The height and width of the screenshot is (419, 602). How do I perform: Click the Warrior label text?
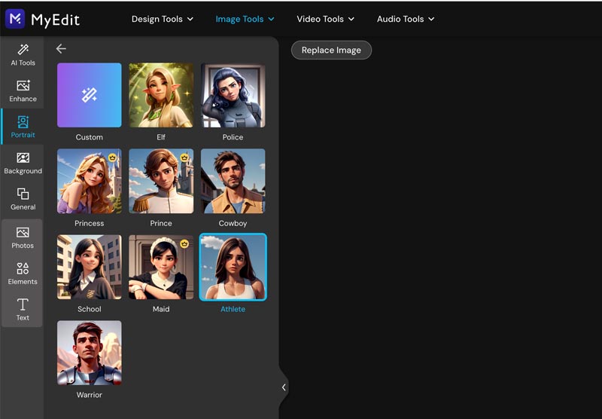point(89,395)
